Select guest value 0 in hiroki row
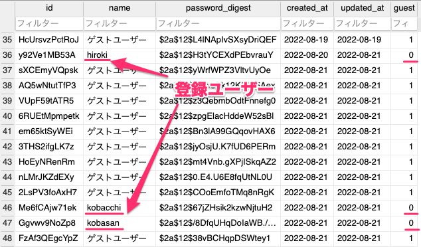 click(404, 55)
